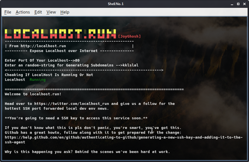Screen dimensions: 249x162
Task: Click 'Why is this happening you ask?' line
Action: coord(87,152)
